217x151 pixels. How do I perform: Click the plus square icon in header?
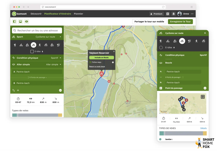pos(168,14)
